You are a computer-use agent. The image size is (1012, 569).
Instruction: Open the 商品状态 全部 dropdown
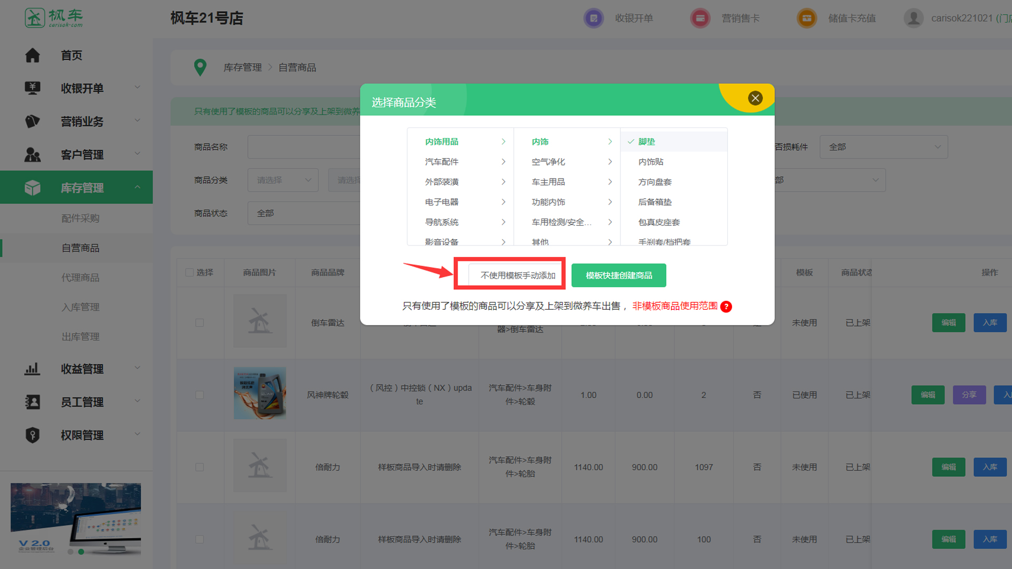(x=303, y=213)
